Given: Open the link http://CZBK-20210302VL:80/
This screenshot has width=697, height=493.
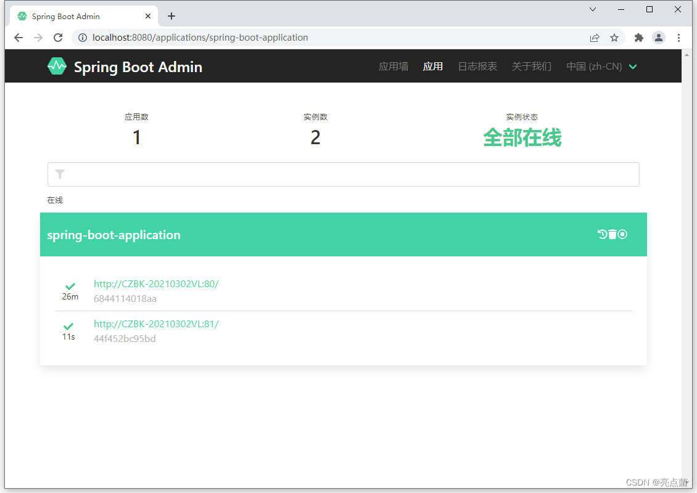Looking at the screenshot, I should coord(156,283).
